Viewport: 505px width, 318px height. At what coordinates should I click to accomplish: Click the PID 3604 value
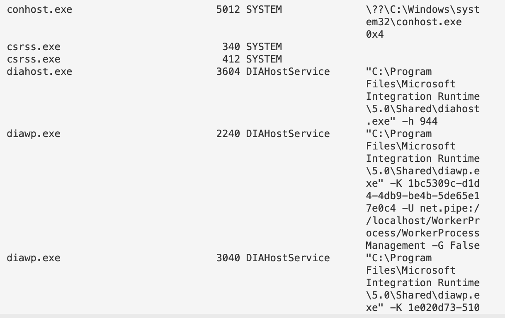pyautogui.click(x=228, y=72)
